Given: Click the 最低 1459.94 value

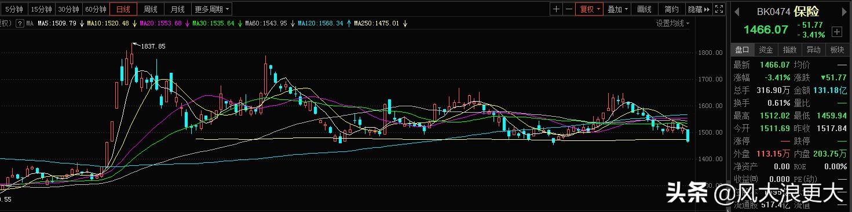Looking at the screenshot, I should click(831, 116).
